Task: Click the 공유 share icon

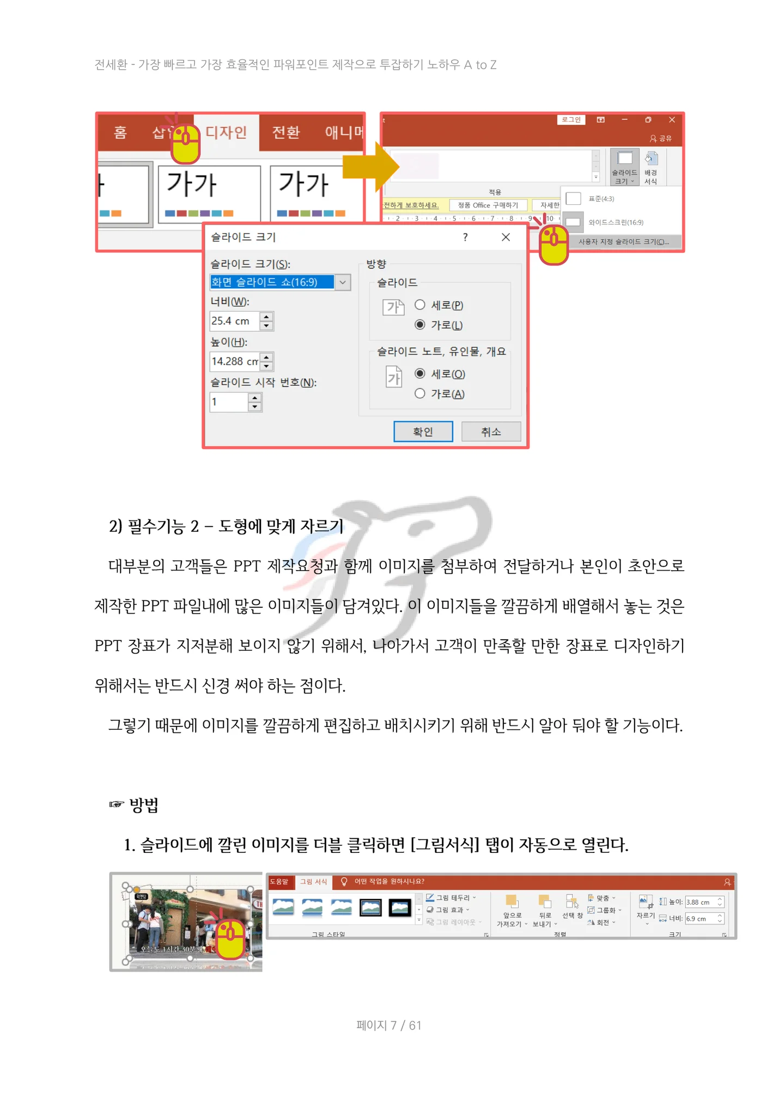Action: tap(661, 138)
